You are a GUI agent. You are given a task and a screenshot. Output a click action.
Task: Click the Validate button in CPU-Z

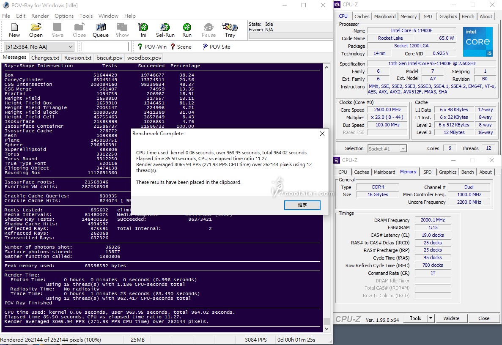451,318
